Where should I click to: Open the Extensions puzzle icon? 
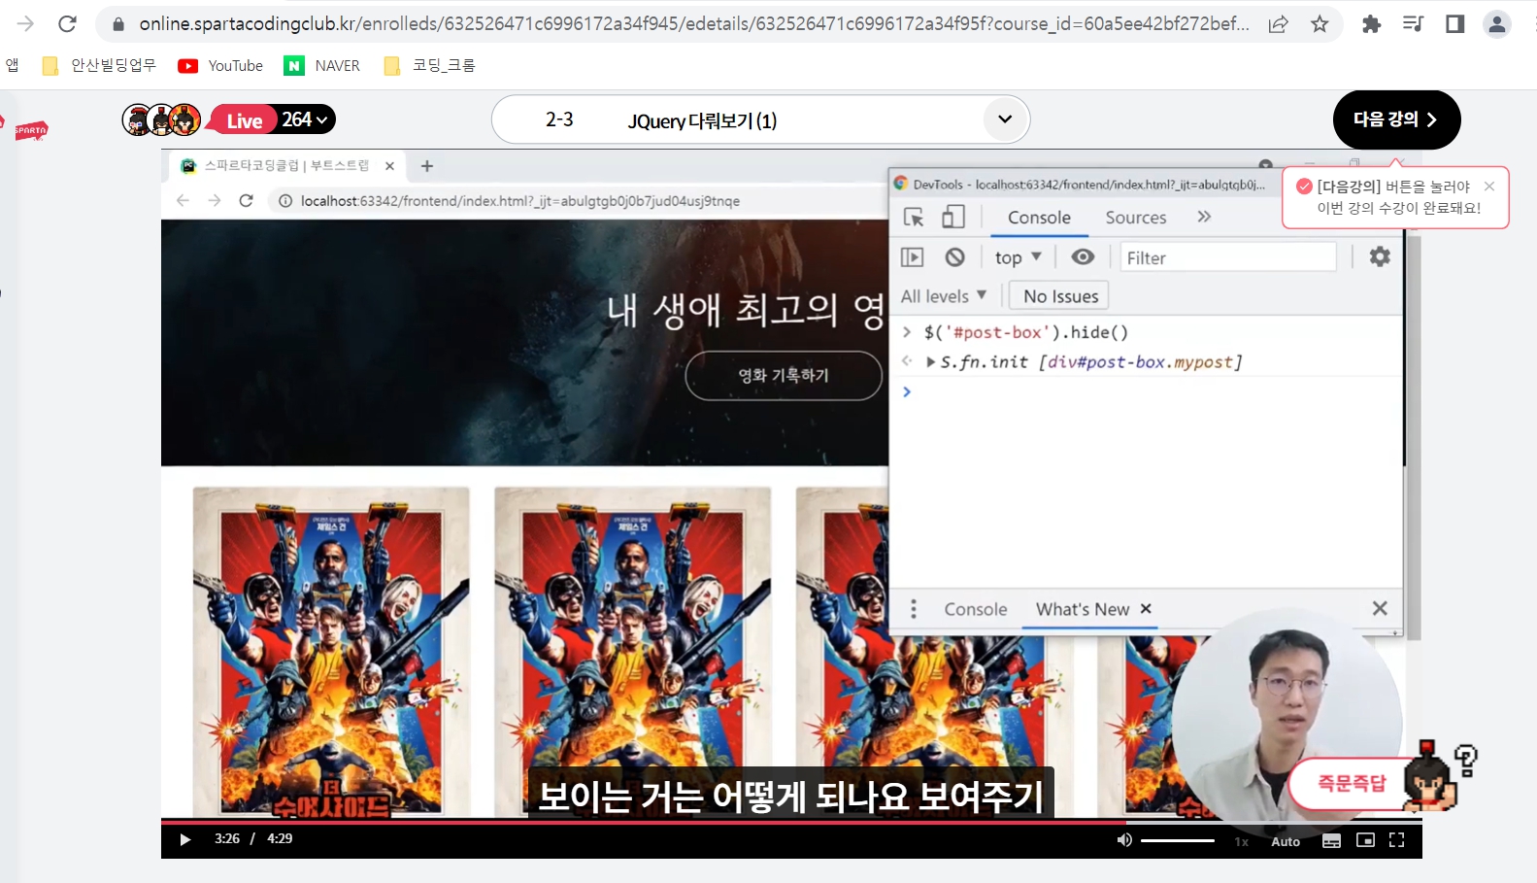[x=1371, y=24]
